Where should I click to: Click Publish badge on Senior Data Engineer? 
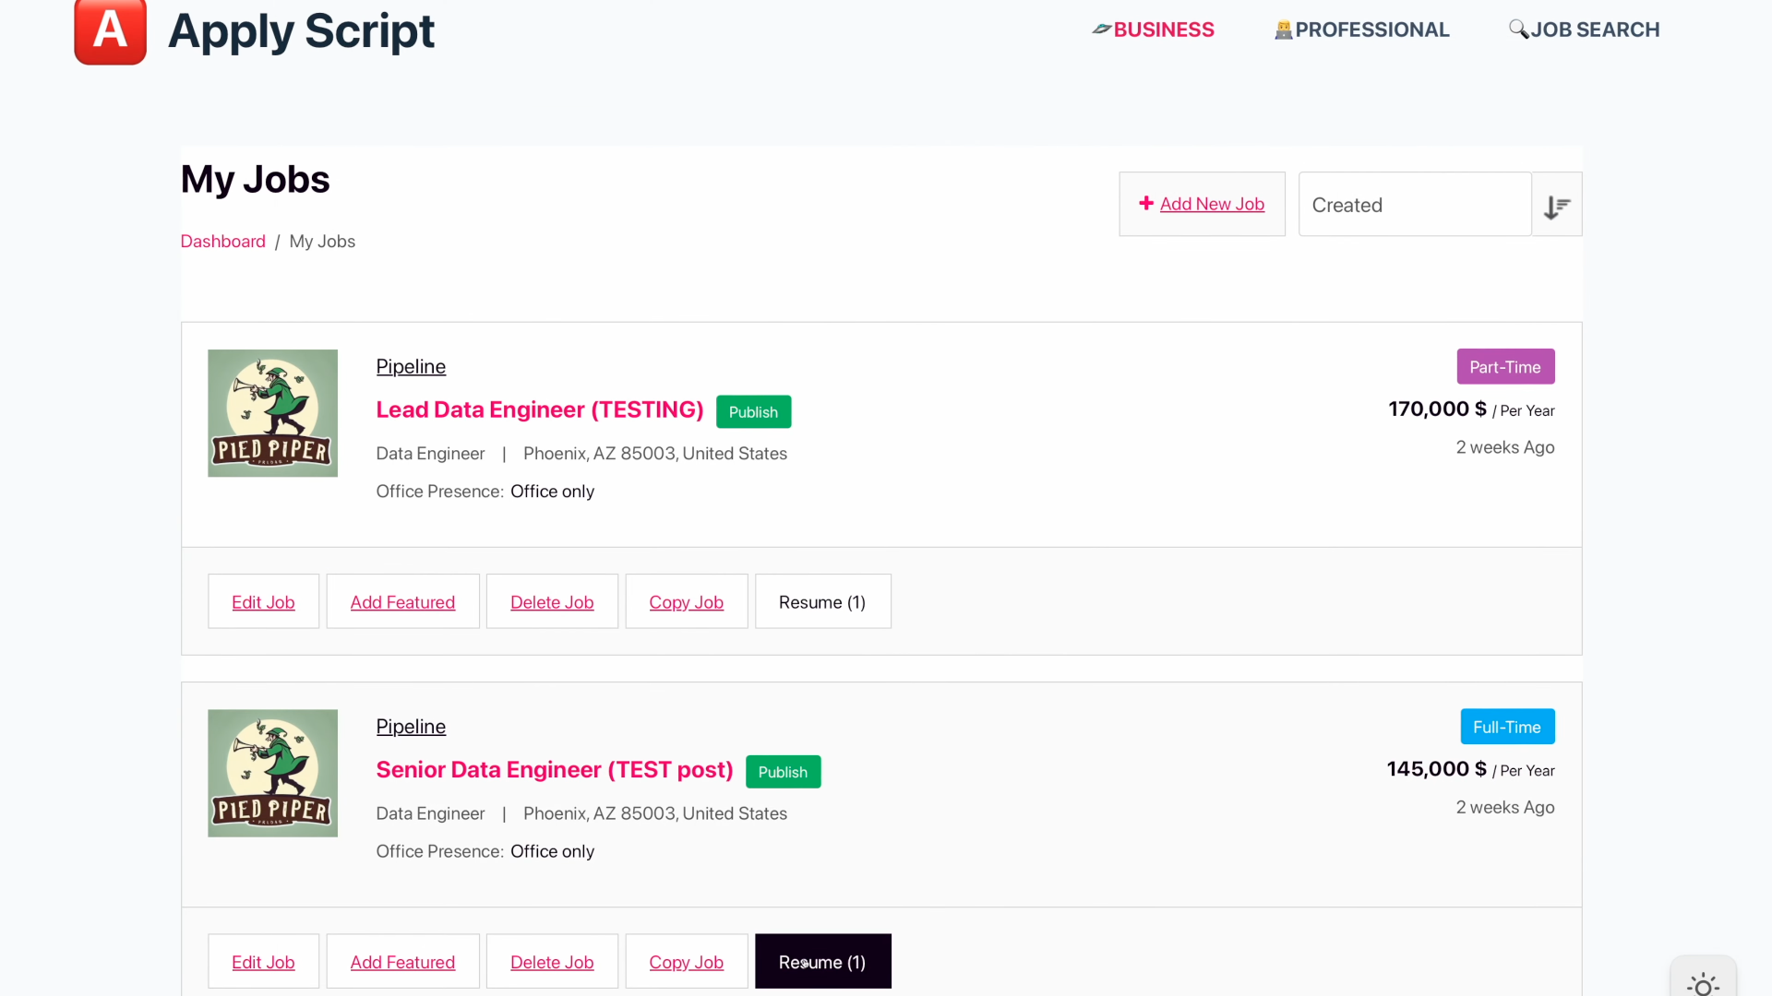[783, 772]
